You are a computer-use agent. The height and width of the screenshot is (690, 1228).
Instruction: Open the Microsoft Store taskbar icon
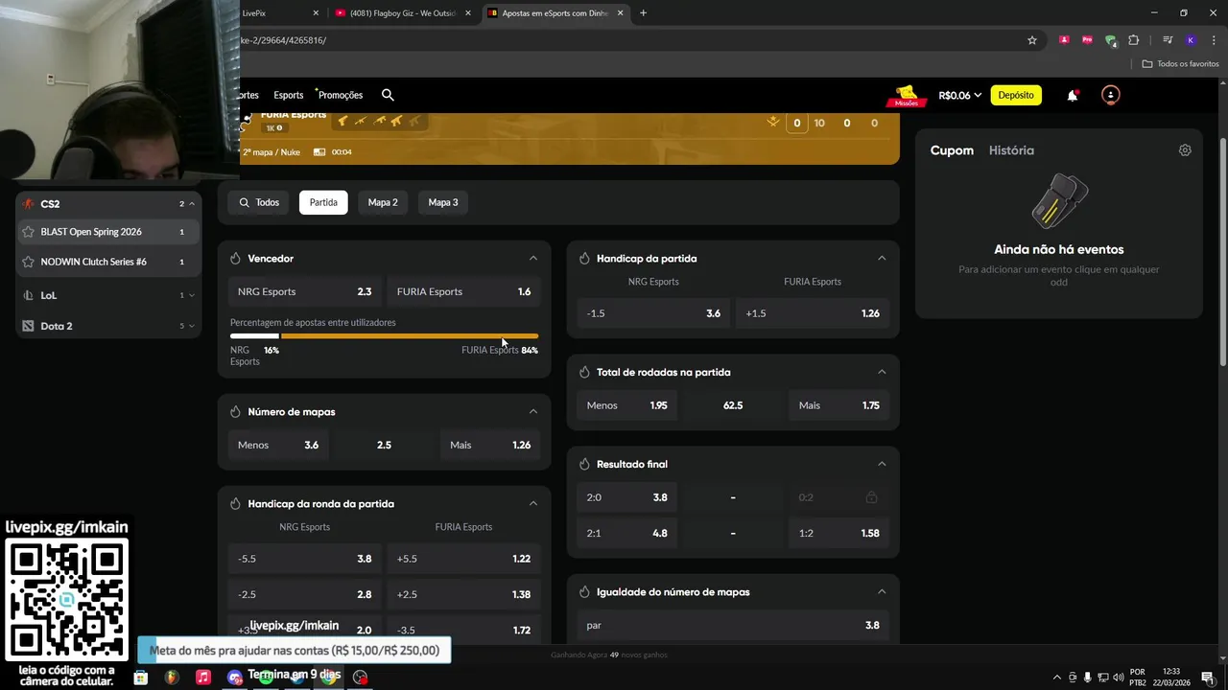point(141,677)
